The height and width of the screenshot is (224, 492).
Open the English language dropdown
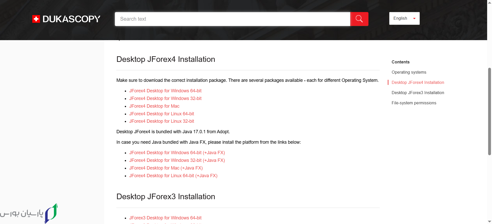tap(404, 18)
